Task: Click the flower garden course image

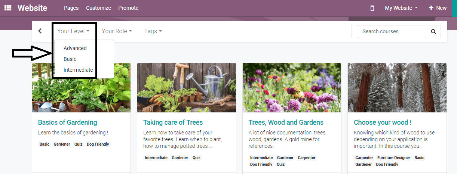Action: [x=292, y=88]
